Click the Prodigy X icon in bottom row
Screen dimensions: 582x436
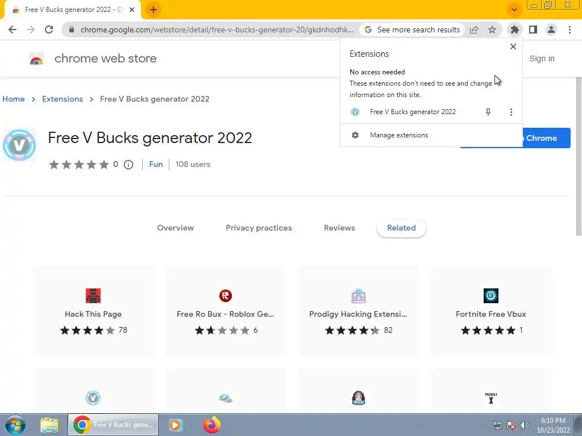click(491, 398)
